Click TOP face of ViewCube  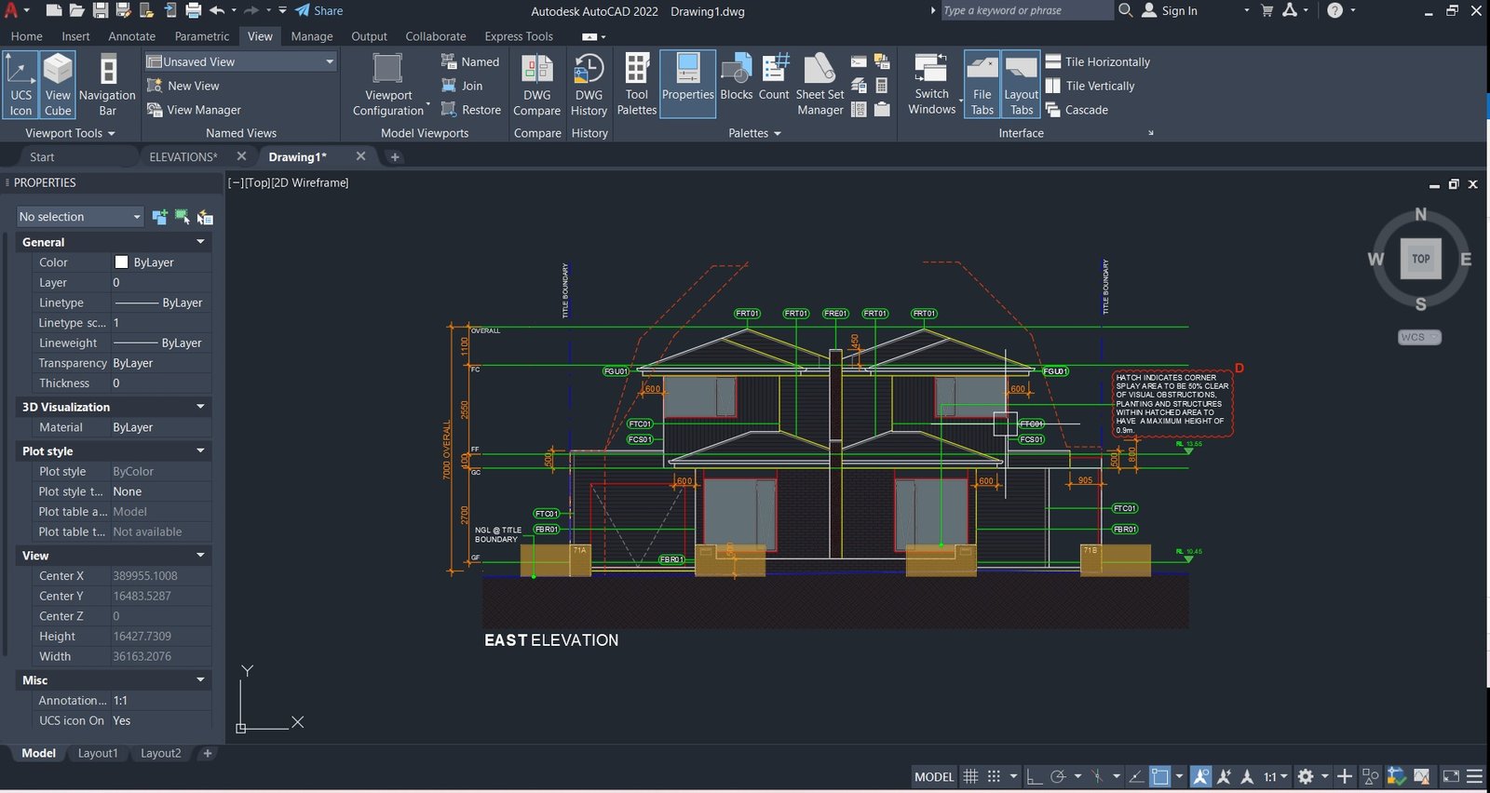point(1420,259)
